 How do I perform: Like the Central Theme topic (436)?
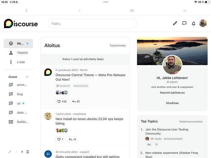(x=62, y=101)
